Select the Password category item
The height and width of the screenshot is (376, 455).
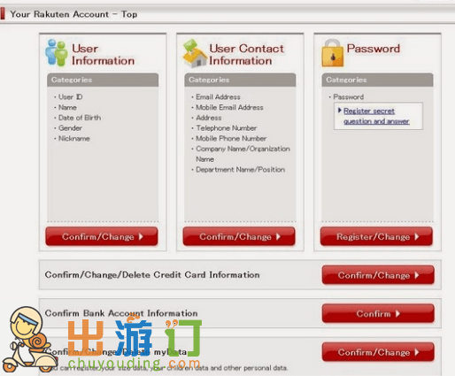[x=348, y=96]
